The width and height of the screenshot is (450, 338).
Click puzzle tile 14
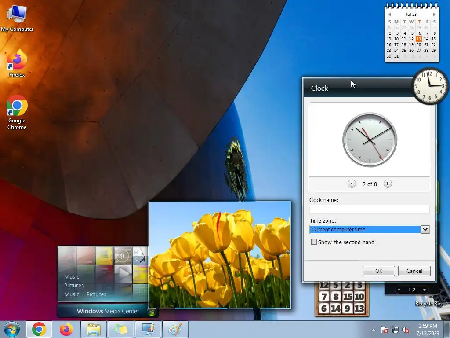pyautogui.click(x=336, y=309)
